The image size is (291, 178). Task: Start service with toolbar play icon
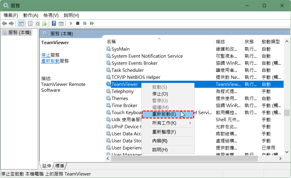point(71,23)
